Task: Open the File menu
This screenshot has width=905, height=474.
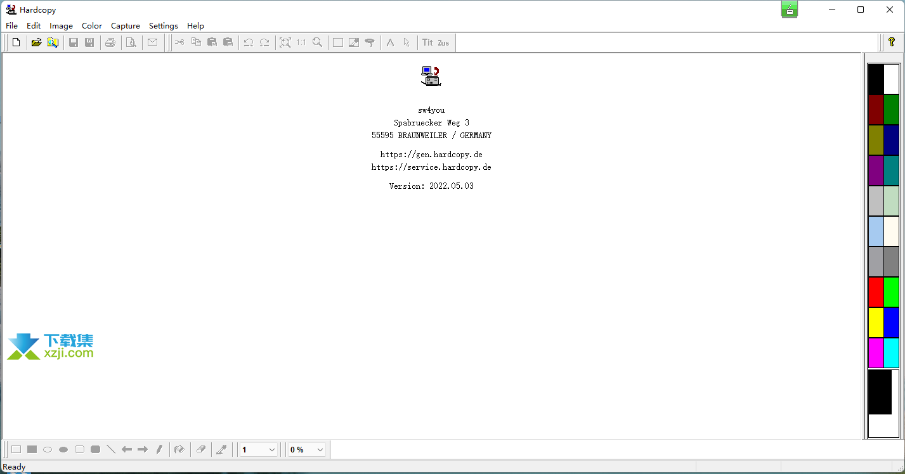Action: (x=11, y=26)
